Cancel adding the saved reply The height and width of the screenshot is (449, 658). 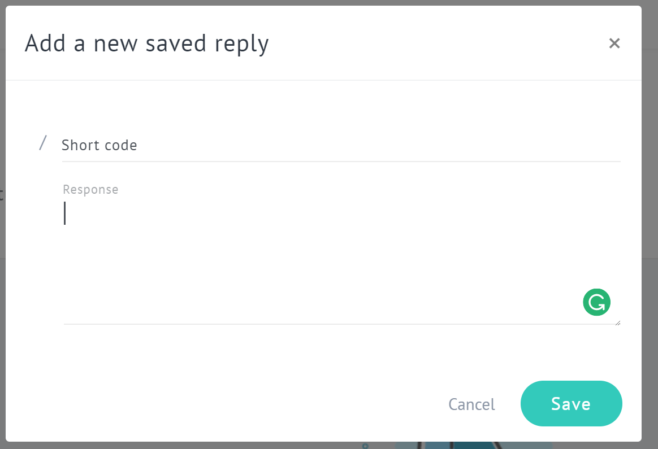pyautogui.click(x=471, y=404)
